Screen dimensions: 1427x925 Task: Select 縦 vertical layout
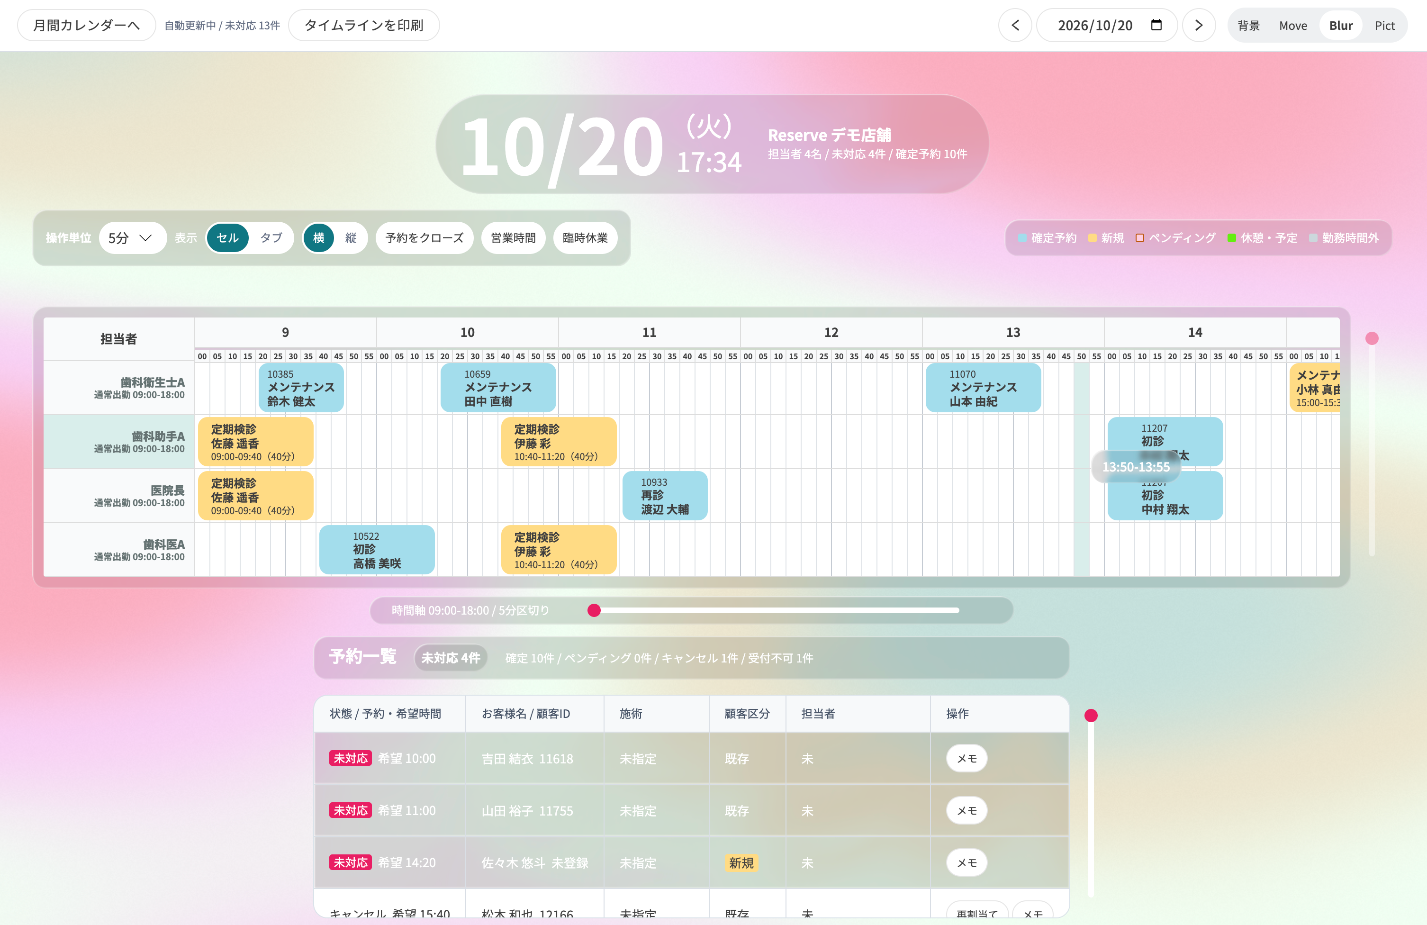coord(351,238)
